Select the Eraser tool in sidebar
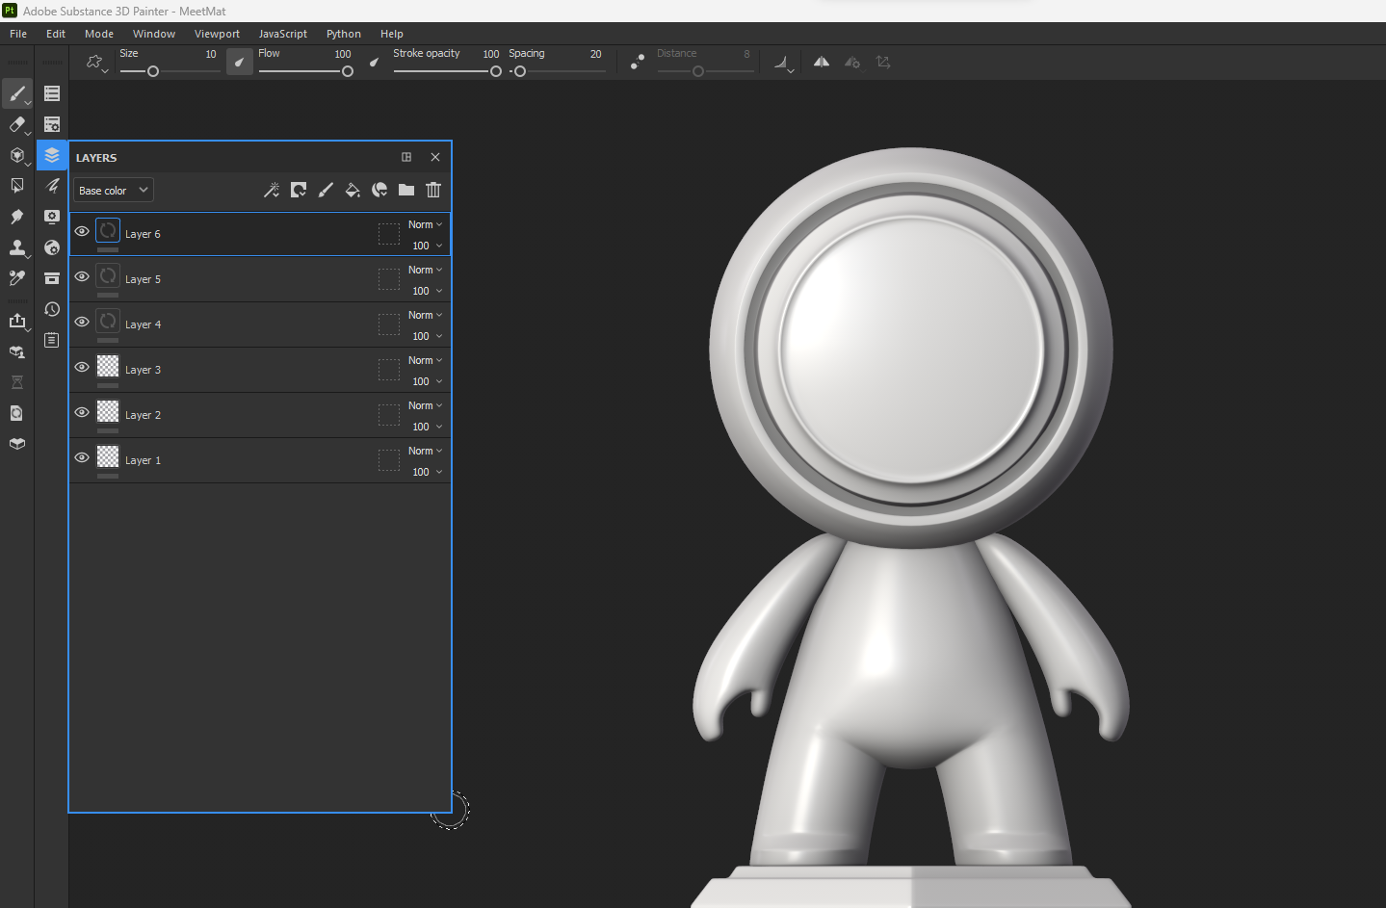This screenshot has height=908, width=1386. tap(17, 124)
